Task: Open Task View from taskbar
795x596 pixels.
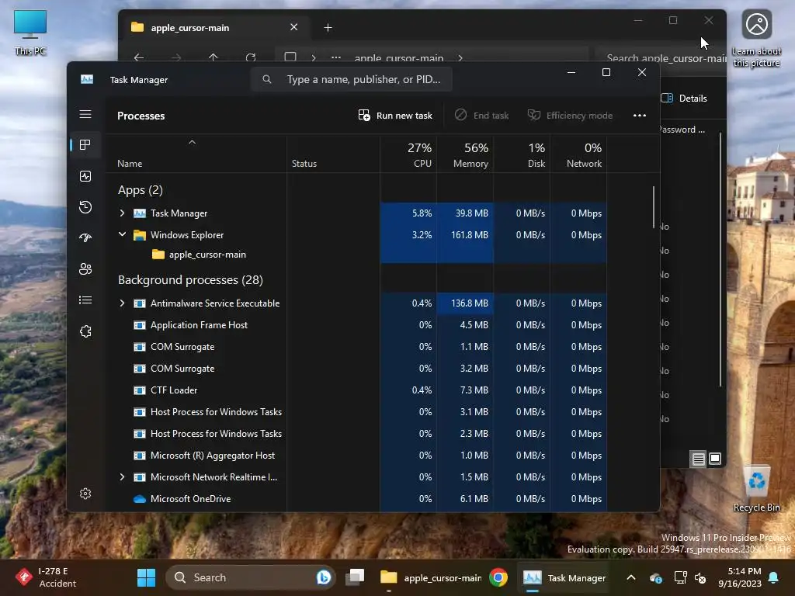Action: pyautogui.click(x=355, y=577)
